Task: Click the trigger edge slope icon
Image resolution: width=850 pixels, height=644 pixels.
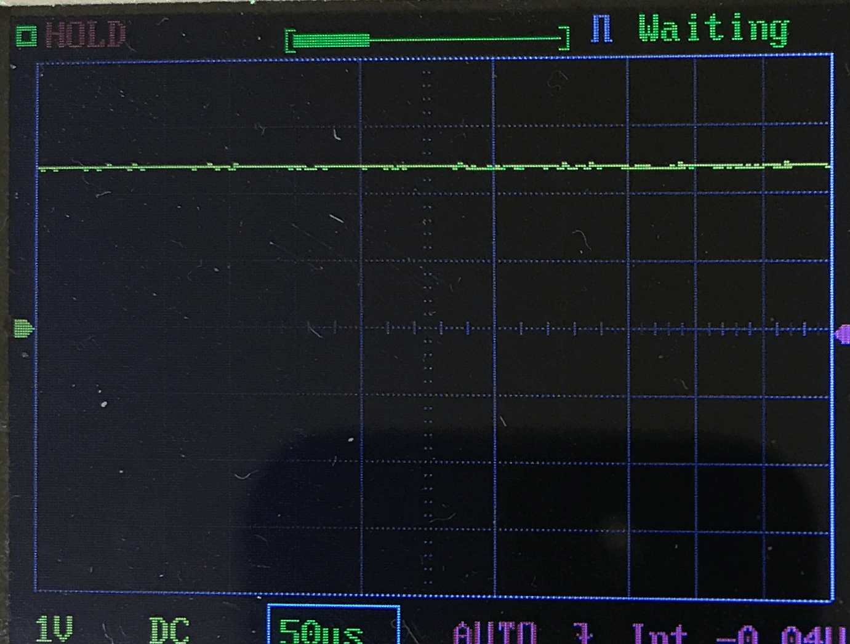Action: coord(582,632)
